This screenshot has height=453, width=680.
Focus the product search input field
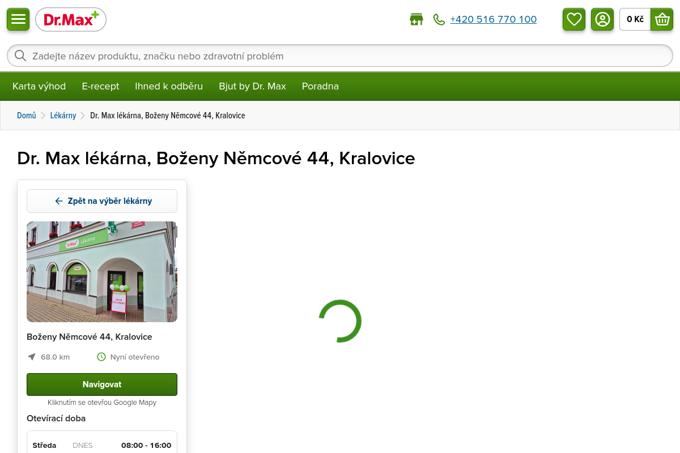340,55
